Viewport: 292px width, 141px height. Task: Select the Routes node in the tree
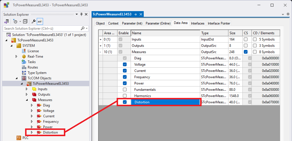tap(33, 67)
